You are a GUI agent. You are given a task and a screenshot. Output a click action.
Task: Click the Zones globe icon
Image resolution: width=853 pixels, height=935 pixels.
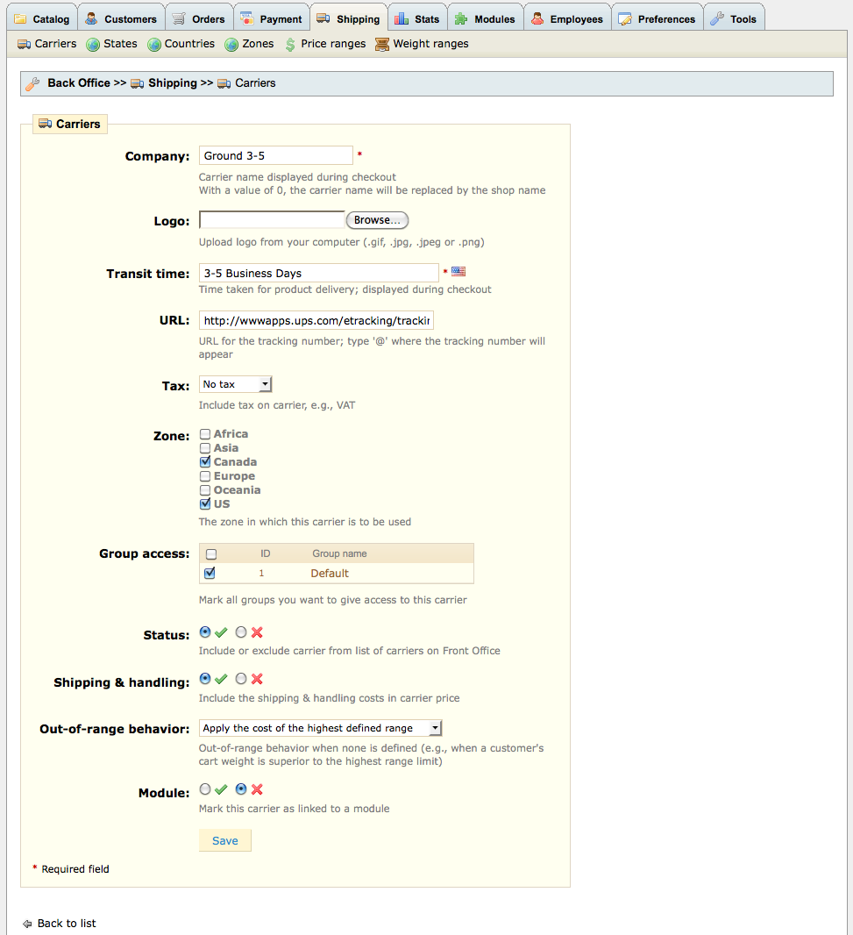231,45
